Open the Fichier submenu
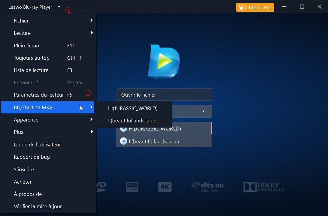Viewport: 328px width, 216px height. pyautogui.click(x=48, y=20)
